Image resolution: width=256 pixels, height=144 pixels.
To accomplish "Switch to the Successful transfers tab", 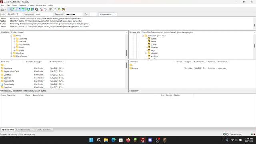I will [42, 130].
